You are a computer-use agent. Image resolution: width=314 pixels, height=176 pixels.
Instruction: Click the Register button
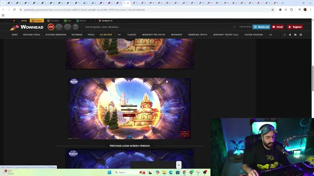click(295, 27)
